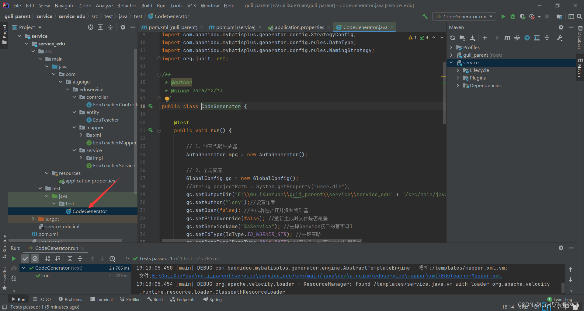
Task: Run with coverage from main toolbar
Action: 523,16
